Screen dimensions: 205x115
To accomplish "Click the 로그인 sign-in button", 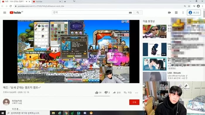I will click(x=194, y=13).
